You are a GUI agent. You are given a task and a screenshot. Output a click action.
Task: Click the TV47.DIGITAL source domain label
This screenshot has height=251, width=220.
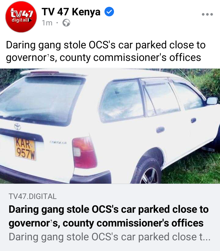pos(33,196)
